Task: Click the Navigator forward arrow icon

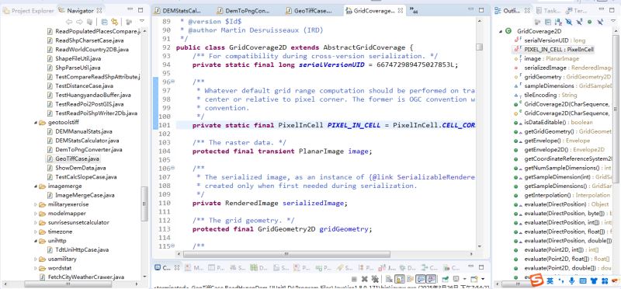Action: coord(79,22)
